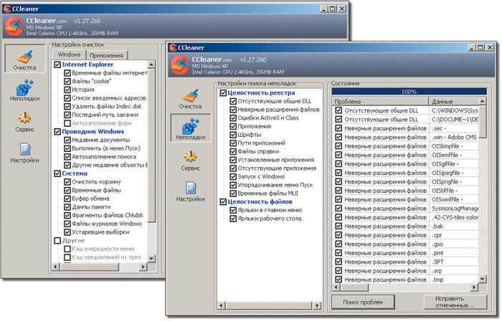Select Очистка broom icon in the front window
The width and height of the screenshot is (502, 321).
click(x=190, y=99)
